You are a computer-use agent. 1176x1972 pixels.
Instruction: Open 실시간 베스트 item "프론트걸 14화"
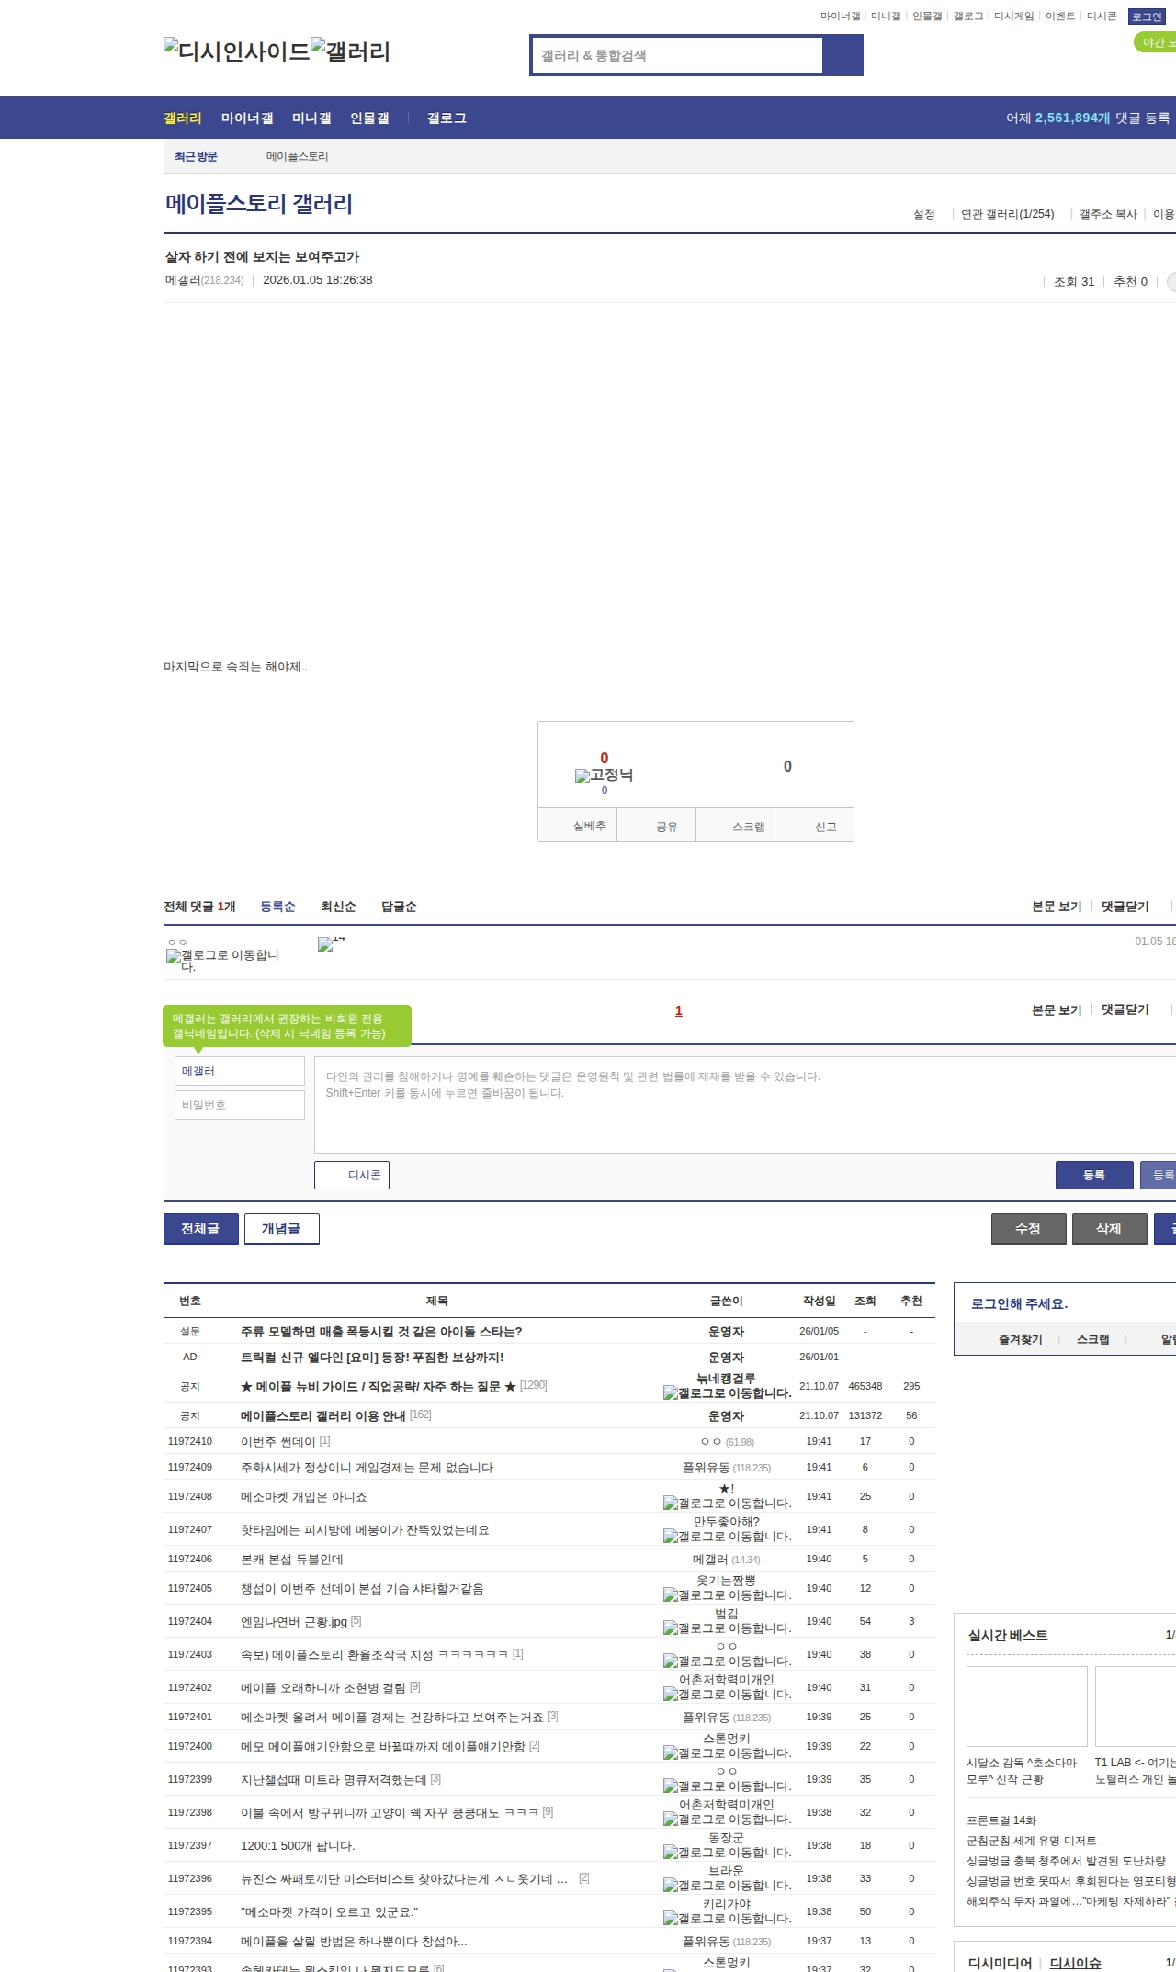coord(1001,1820)
